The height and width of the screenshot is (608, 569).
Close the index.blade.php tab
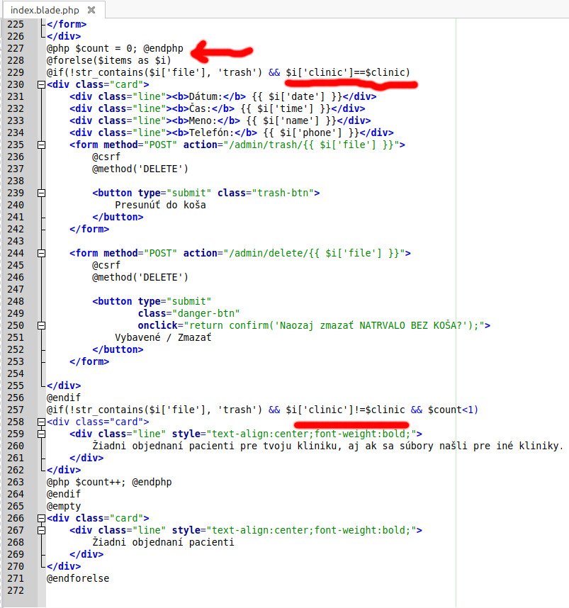(x=91, y=11)
